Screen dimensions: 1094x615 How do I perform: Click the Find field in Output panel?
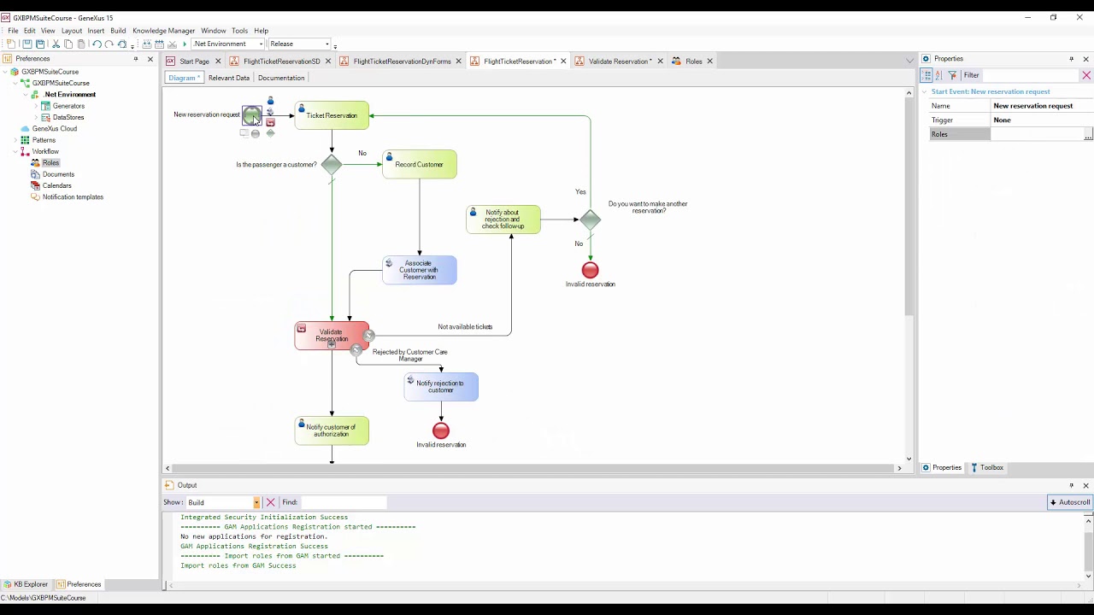[x=344, y=502]
